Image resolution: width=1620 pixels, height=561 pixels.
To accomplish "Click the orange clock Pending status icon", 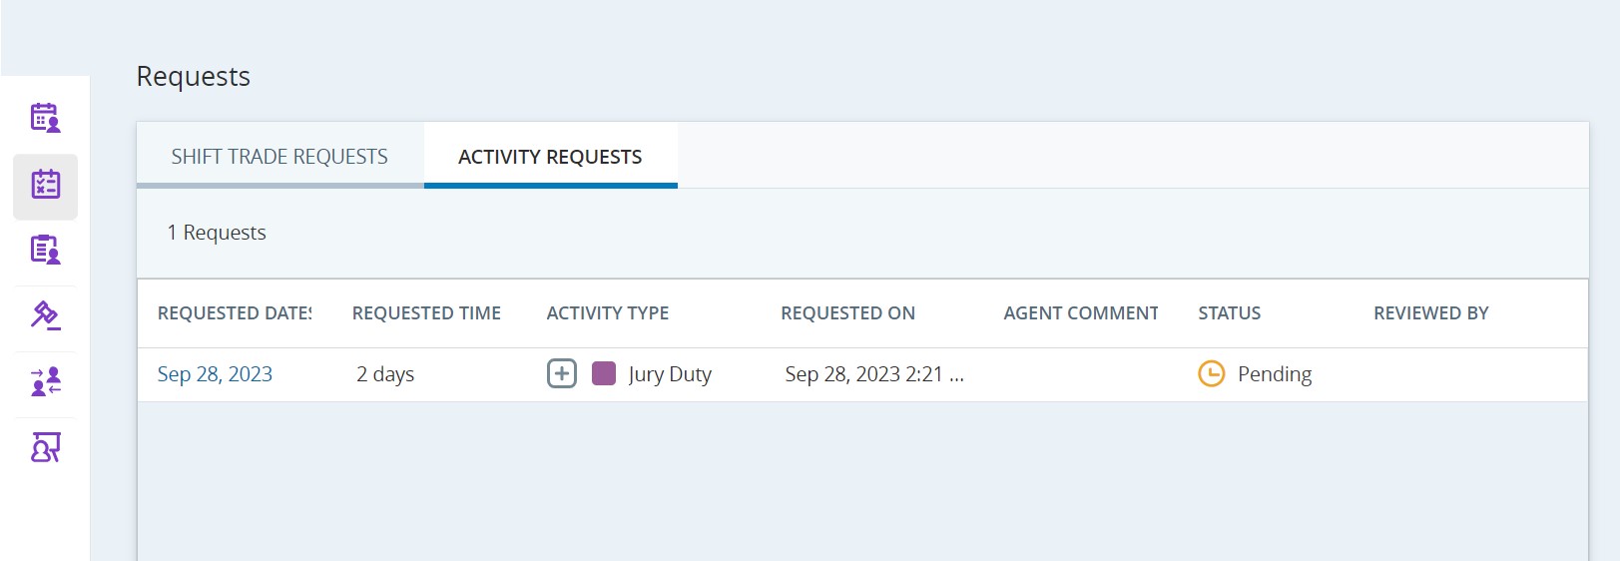I will [1211, 374].
